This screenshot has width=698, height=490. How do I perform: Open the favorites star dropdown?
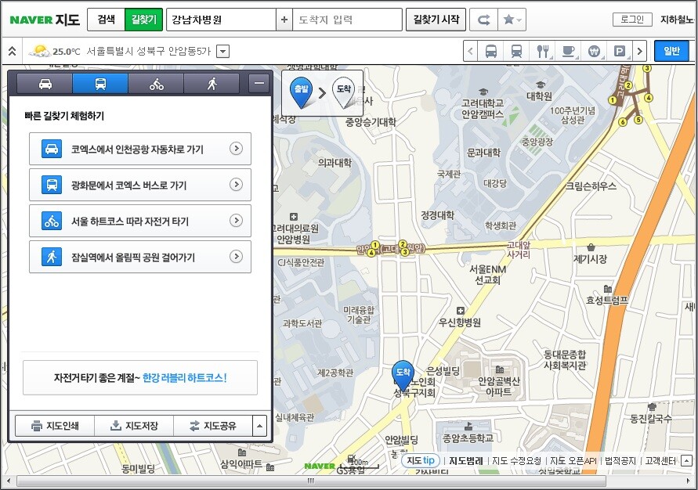pos(513,20)
